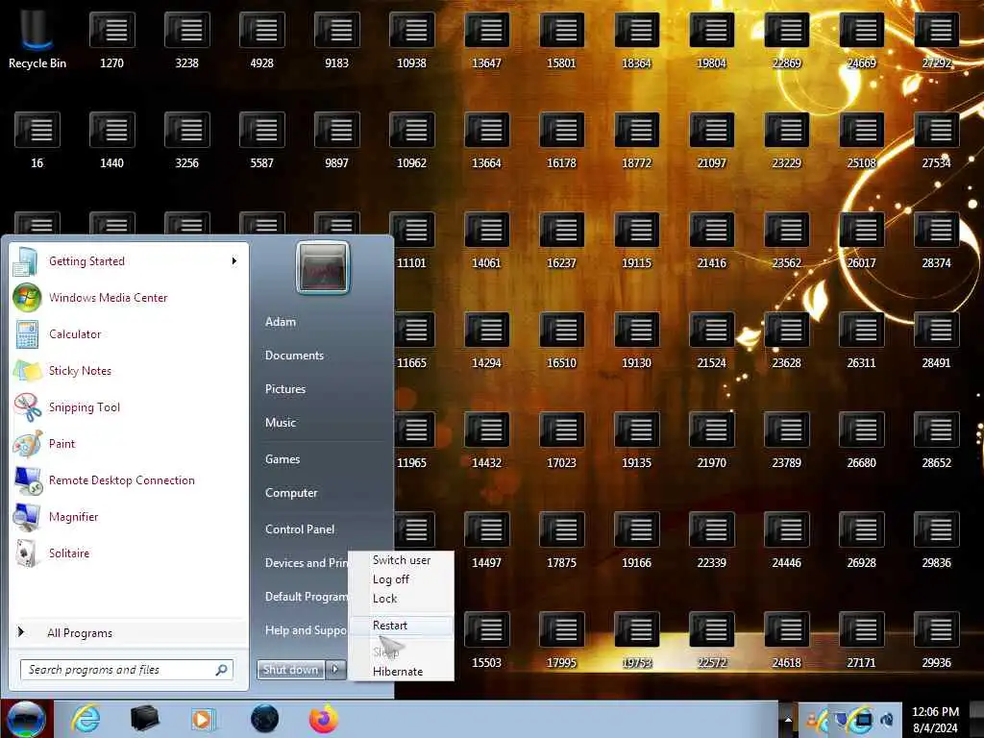Screen dimensions: 984x738
Task: Click the search magnifier icon
Action: pos(221,670)
